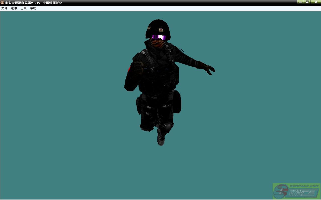Minimize the model viewer window
321x200 pixels.
click(x=300, y=2)
